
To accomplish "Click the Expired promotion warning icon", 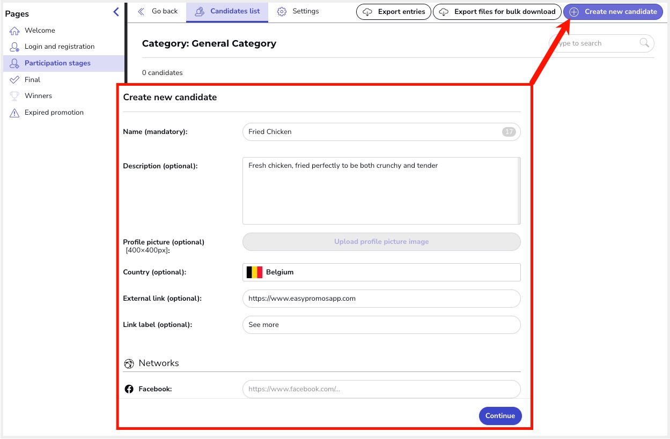I will tap(14, 113).
